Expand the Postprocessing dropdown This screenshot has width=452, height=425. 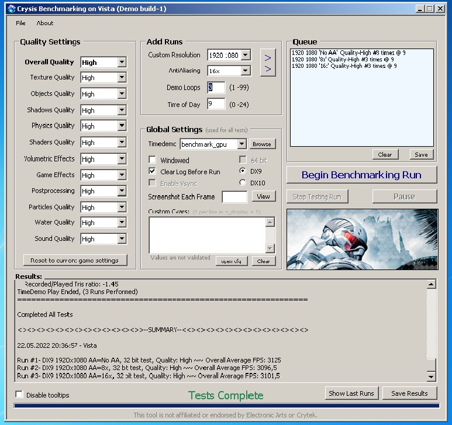tap(122, 191)
